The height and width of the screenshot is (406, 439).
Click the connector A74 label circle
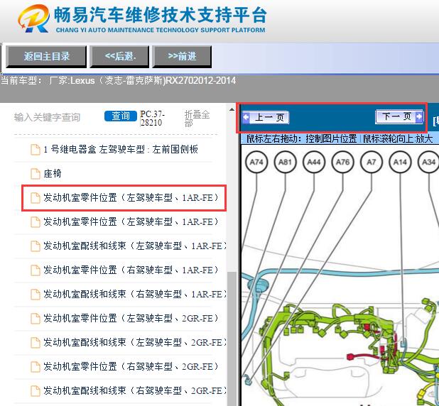pos(256,162)
